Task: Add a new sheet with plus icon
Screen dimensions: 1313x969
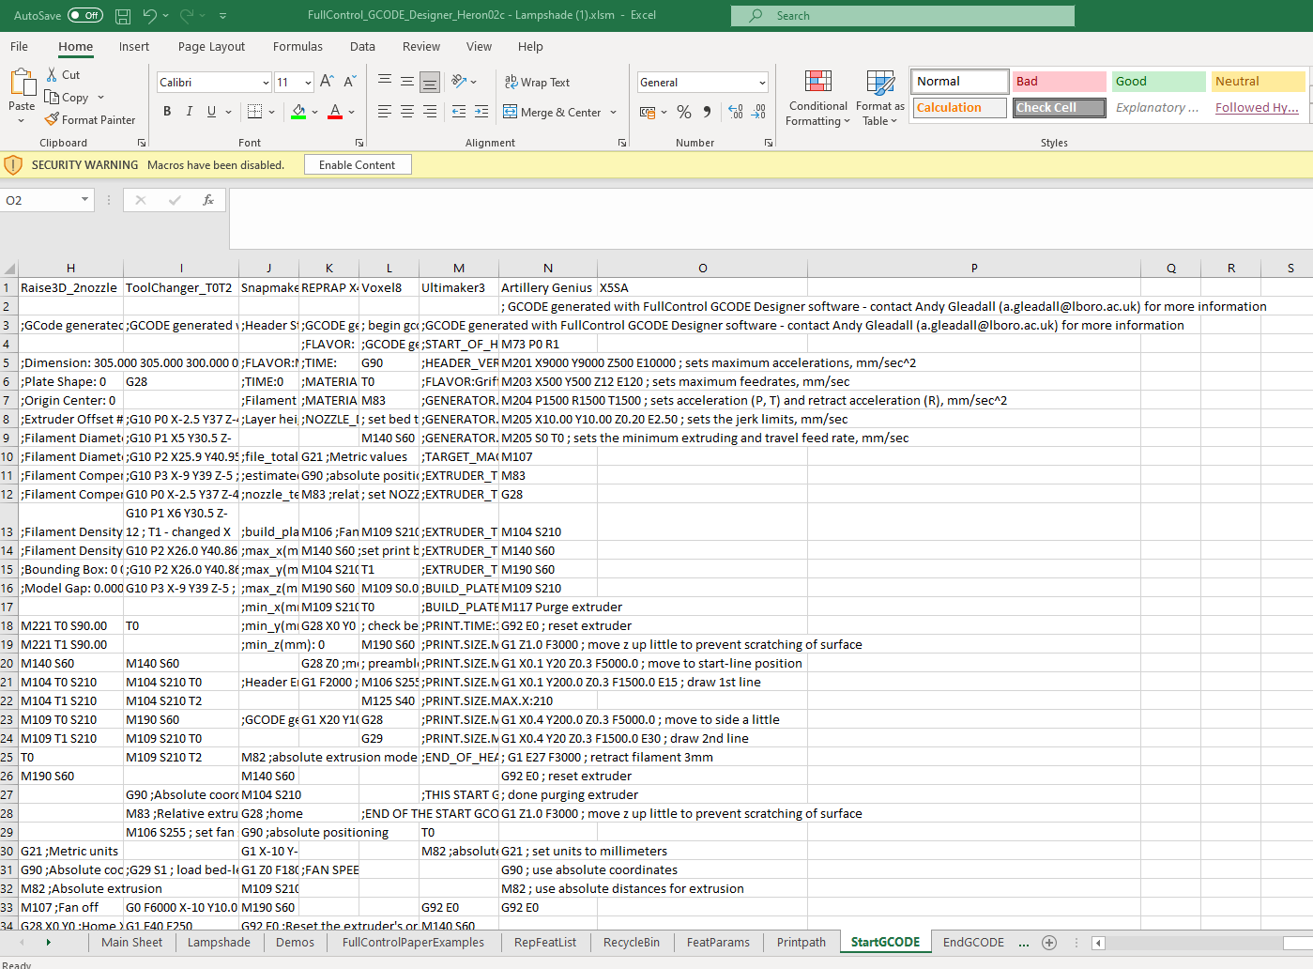Action: (1049, 942)
